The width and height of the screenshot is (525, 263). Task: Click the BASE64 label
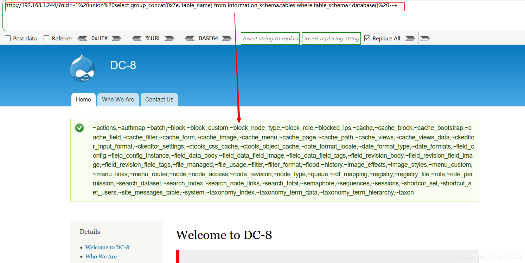click(209, 38)
